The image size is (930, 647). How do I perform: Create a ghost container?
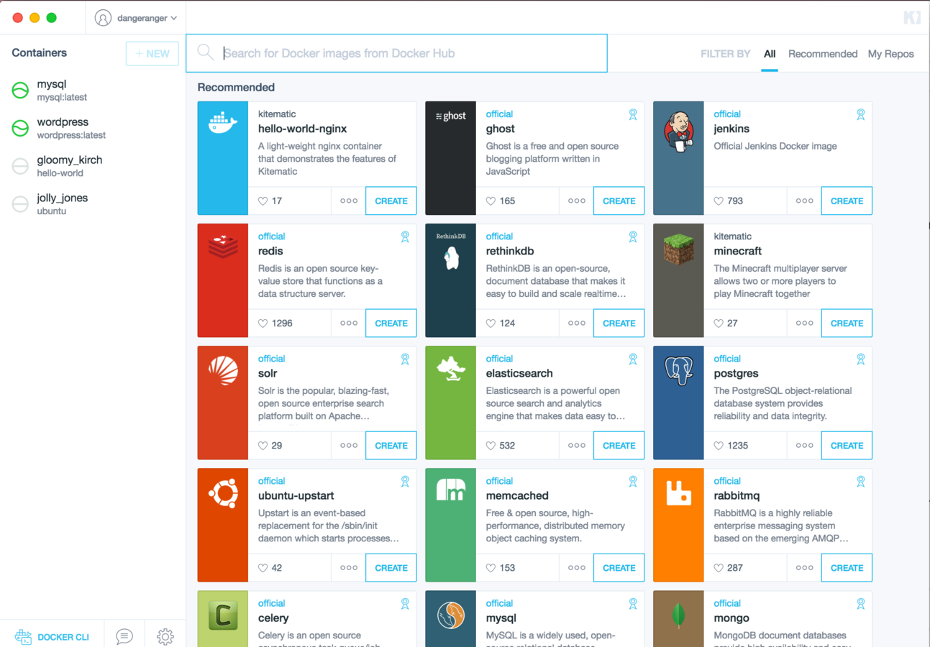pos(619,201)
